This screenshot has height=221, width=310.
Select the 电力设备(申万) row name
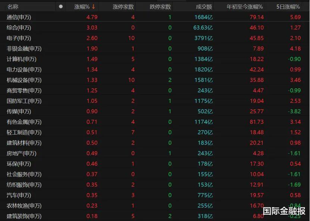24,70
